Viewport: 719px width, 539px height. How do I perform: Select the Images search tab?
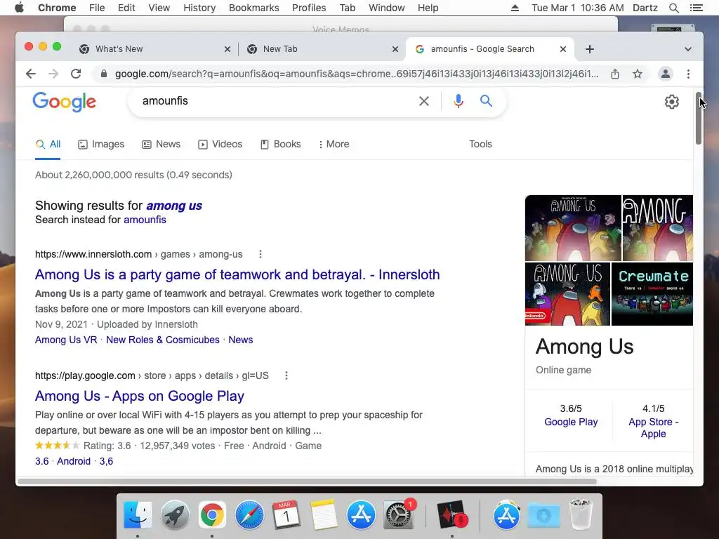[x=101, y=144]
